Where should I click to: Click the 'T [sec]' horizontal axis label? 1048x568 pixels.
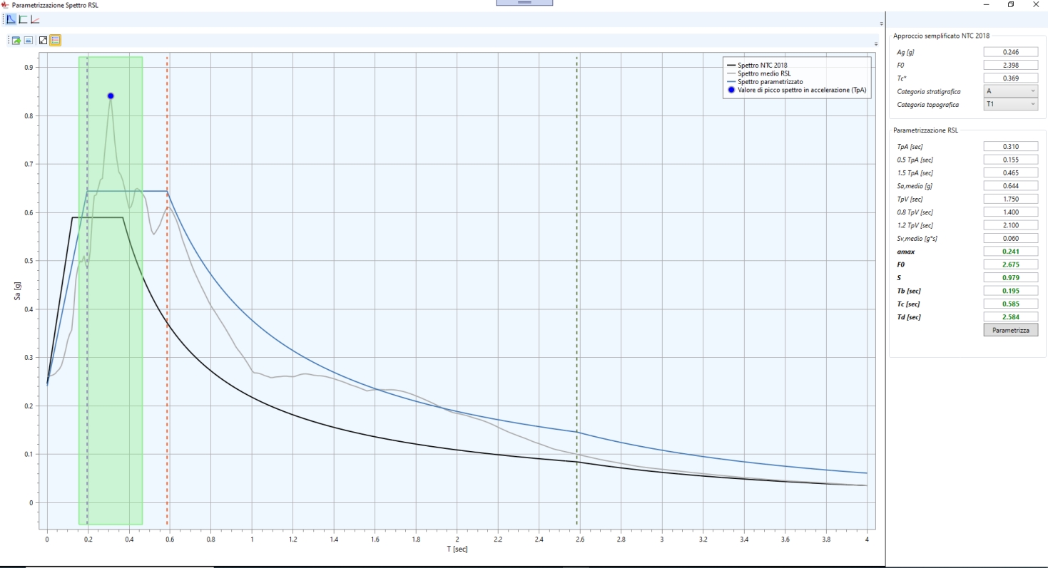(457, 549)
